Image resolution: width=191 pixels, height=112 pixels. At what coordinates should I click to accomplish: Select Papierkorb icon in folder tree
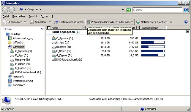pos(10,85)
